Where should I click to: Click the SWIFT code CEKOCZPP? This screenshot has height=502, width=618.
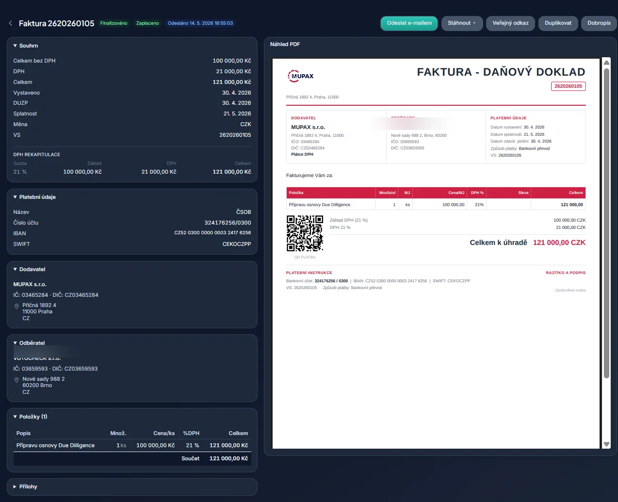237,244
